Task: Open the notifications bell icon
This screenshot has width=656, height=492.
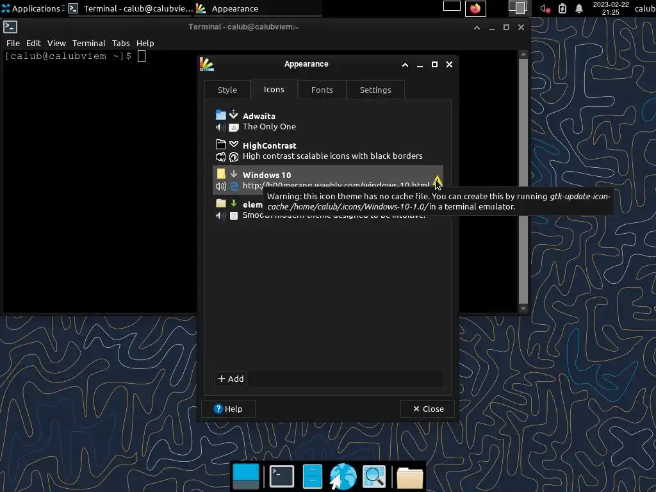Action: coord(579,8)
